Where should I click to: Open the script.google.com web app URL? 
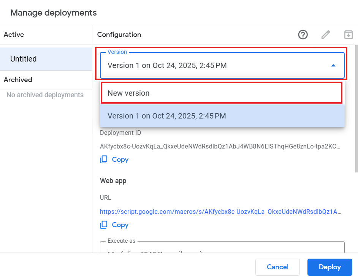(x=220, y=212)
